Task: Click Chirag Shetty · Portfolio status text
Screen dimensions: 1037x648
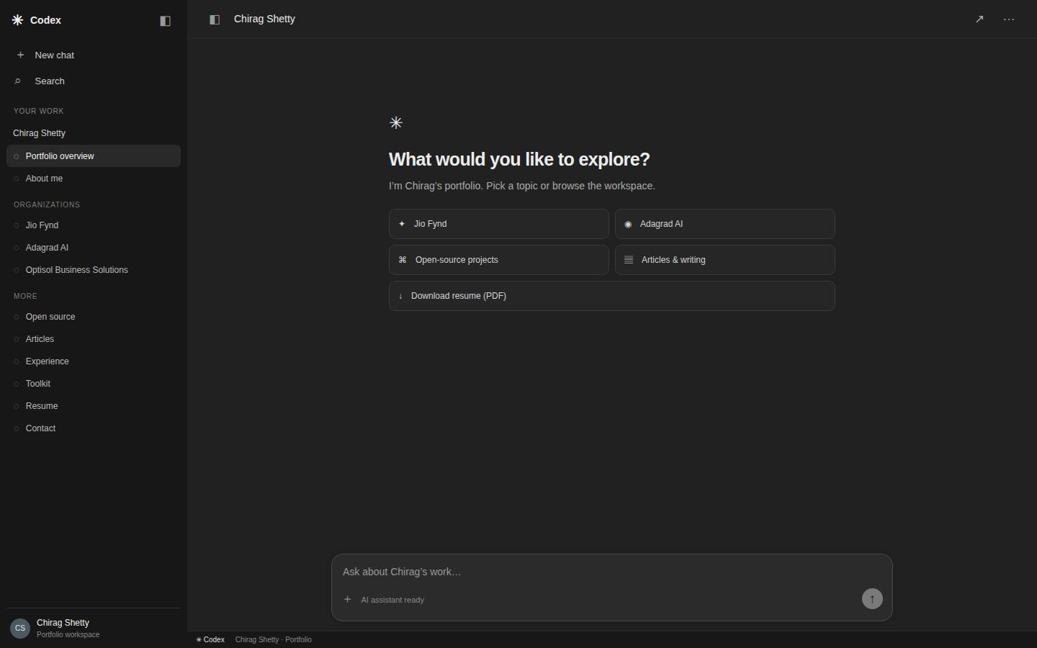Action: (x=273, y=639)
